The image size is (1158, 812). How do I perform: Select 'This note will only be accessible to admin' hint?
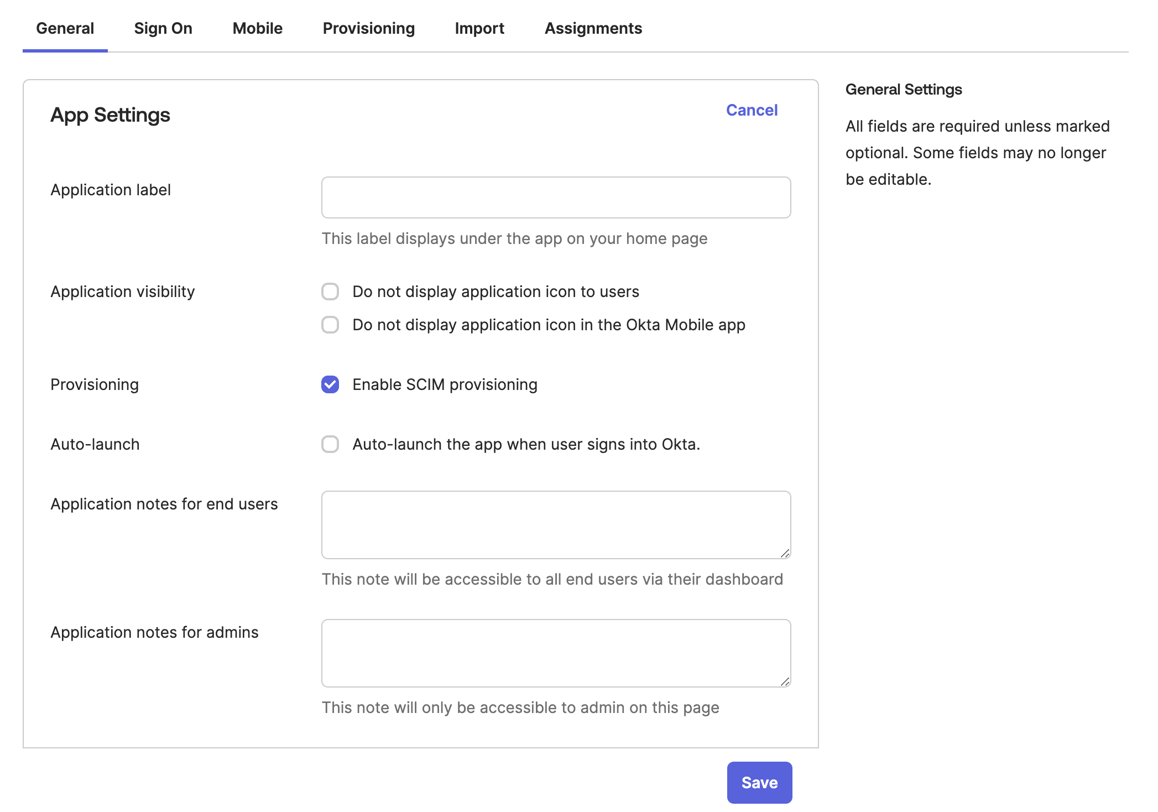pos(520,707)
